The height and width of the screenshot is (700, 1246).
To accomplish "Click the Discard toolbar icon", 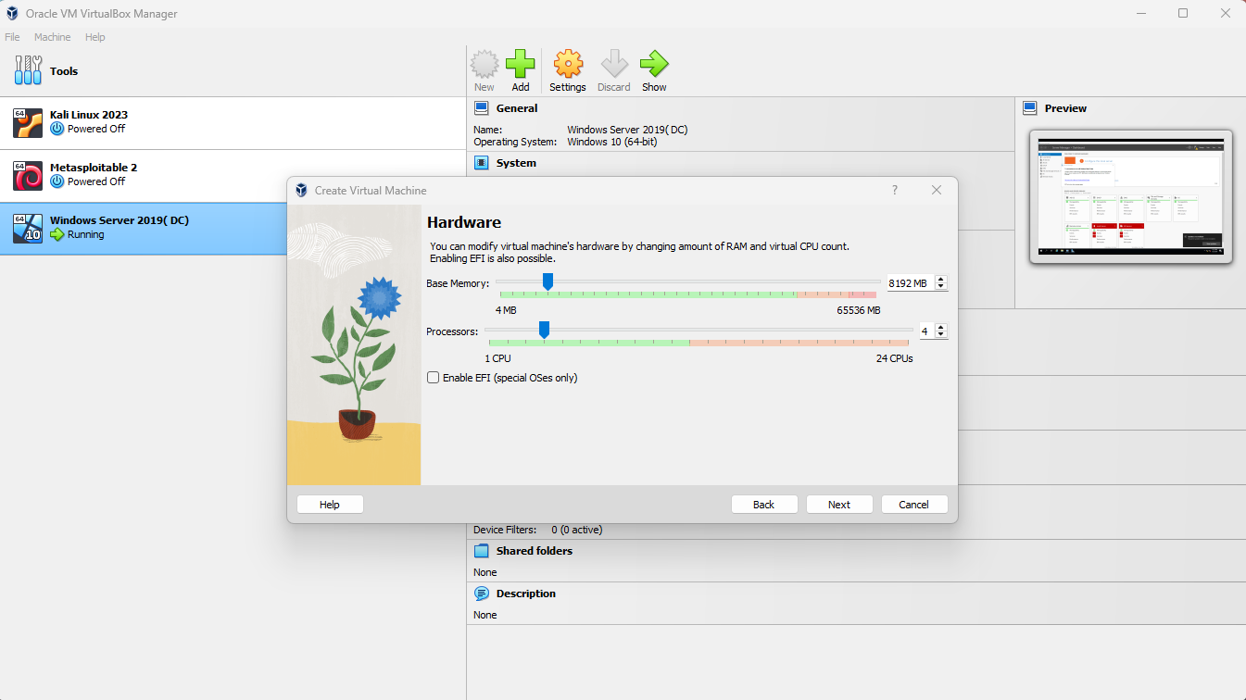I will [x=613, y=65].
